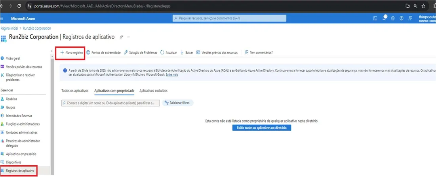Open portal settings gear icon
Screen dimensions: 436x177
click(x=393, y=18)
